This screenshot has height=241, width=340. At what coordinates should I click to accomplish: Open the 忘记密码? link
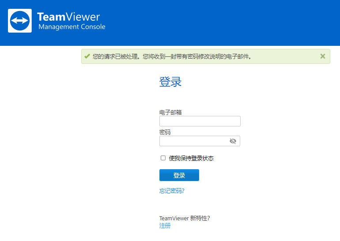click(172, 191)
